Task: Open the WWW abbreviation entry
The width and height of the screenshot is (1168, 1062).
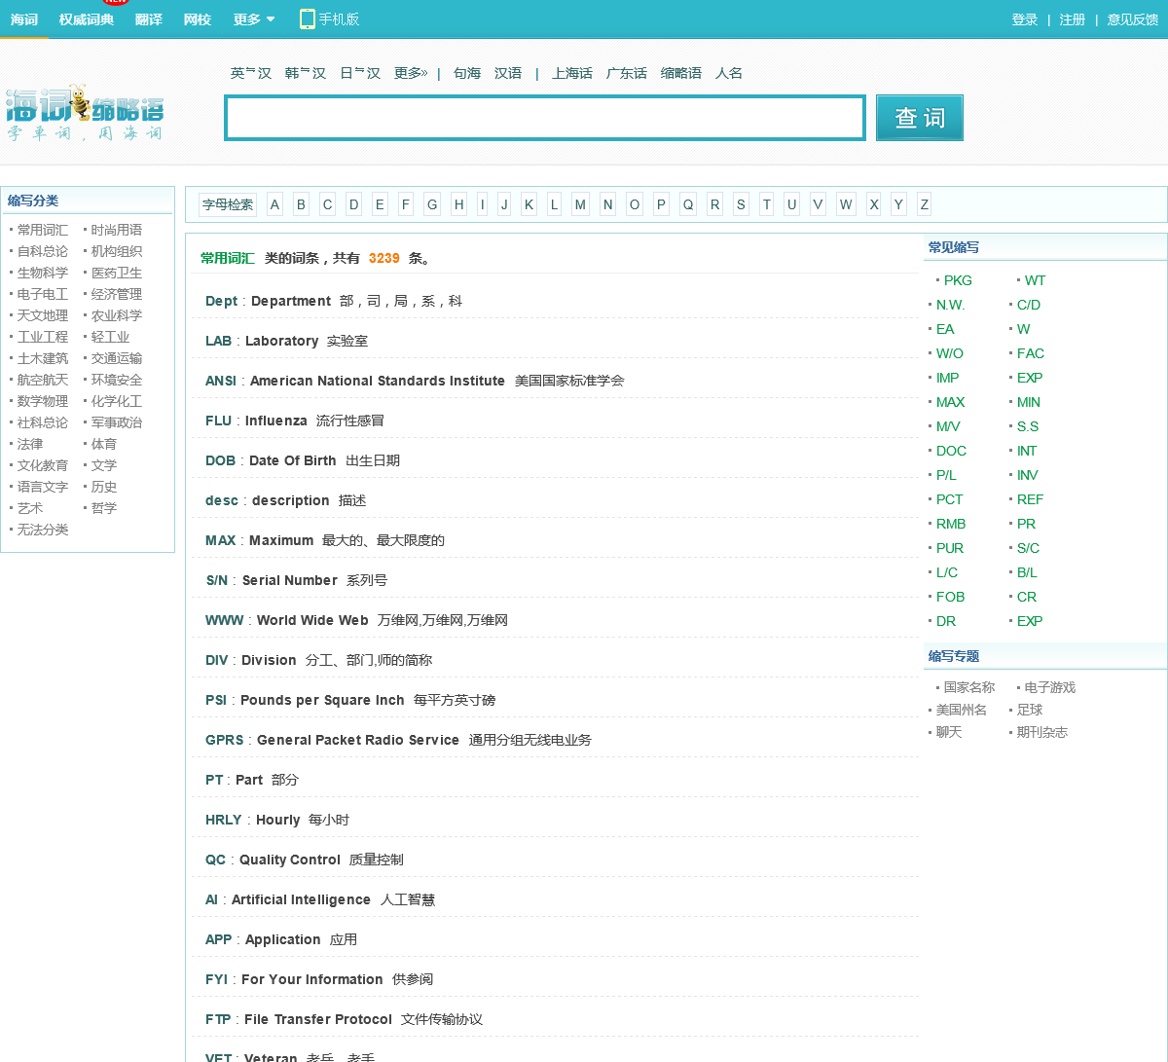Action: 225,620
